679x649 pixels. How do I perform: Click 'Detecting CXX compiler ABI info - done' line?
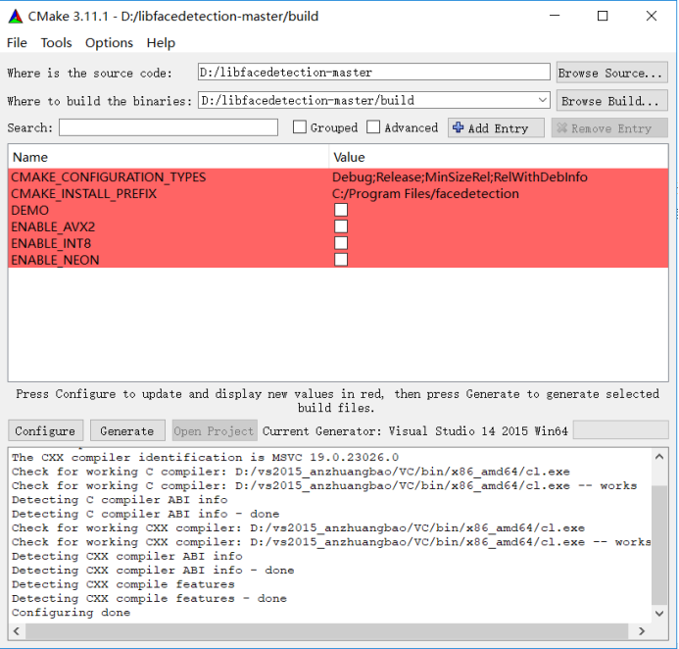[x=153, y=571]
